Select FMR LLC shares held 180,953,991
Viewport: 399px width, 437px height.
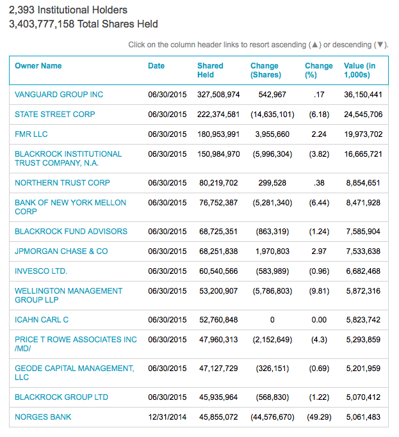pyautogui.click(x=218, y=134)
